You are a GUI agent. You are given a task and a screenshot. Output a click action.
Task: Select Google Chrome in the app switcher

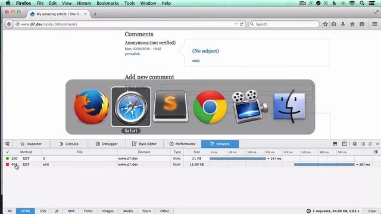pyautogui.click(x=210, y=107)
